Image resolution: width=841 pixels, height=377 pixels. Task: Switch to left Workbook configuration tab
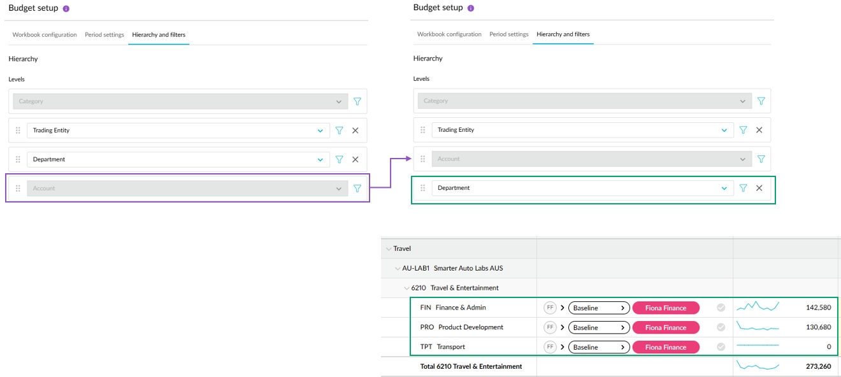click(x=45, y=35)
